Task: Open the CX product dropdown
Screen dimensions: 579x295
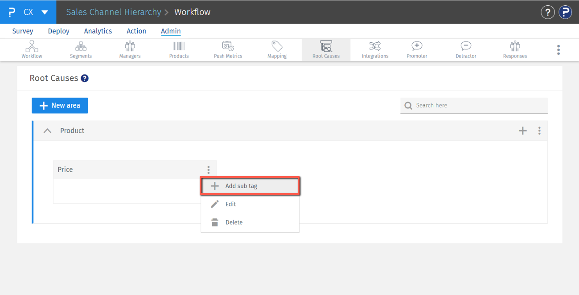Action: coord(45,12)
